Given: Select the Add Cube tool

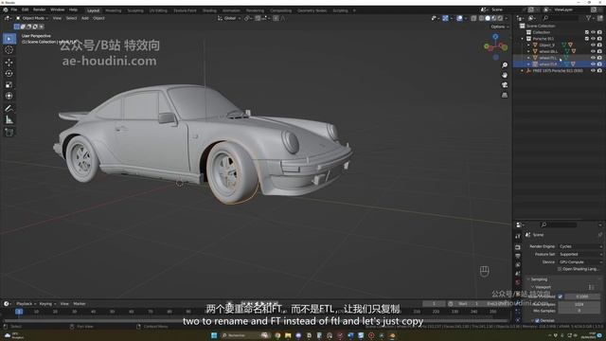Looking at the screenshot, I should tap(9, 133).
